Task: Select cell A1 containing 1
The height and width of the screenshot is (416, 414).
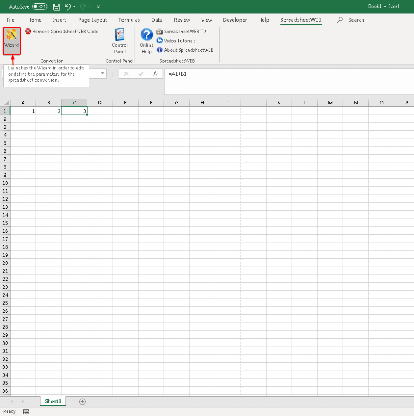Action: coord(23,111)
